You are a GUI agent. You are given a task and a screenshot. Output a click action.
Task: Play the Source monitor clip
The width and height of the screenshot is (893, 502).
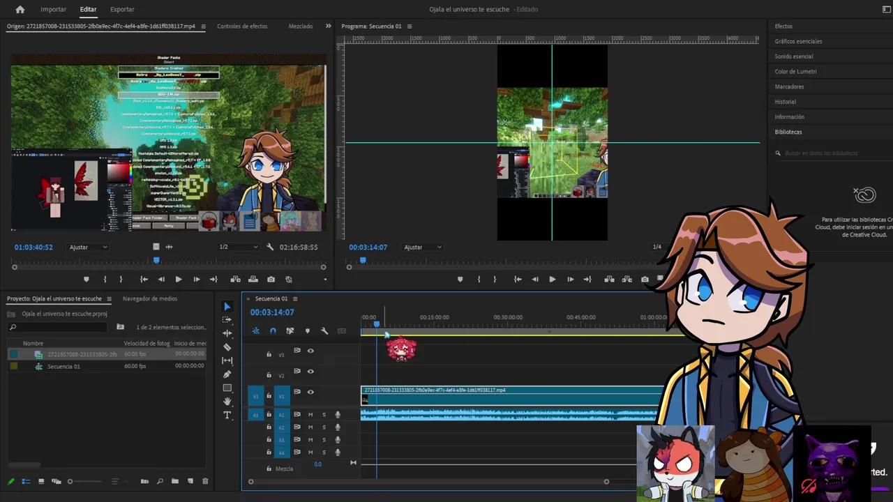tap(179, 280)
